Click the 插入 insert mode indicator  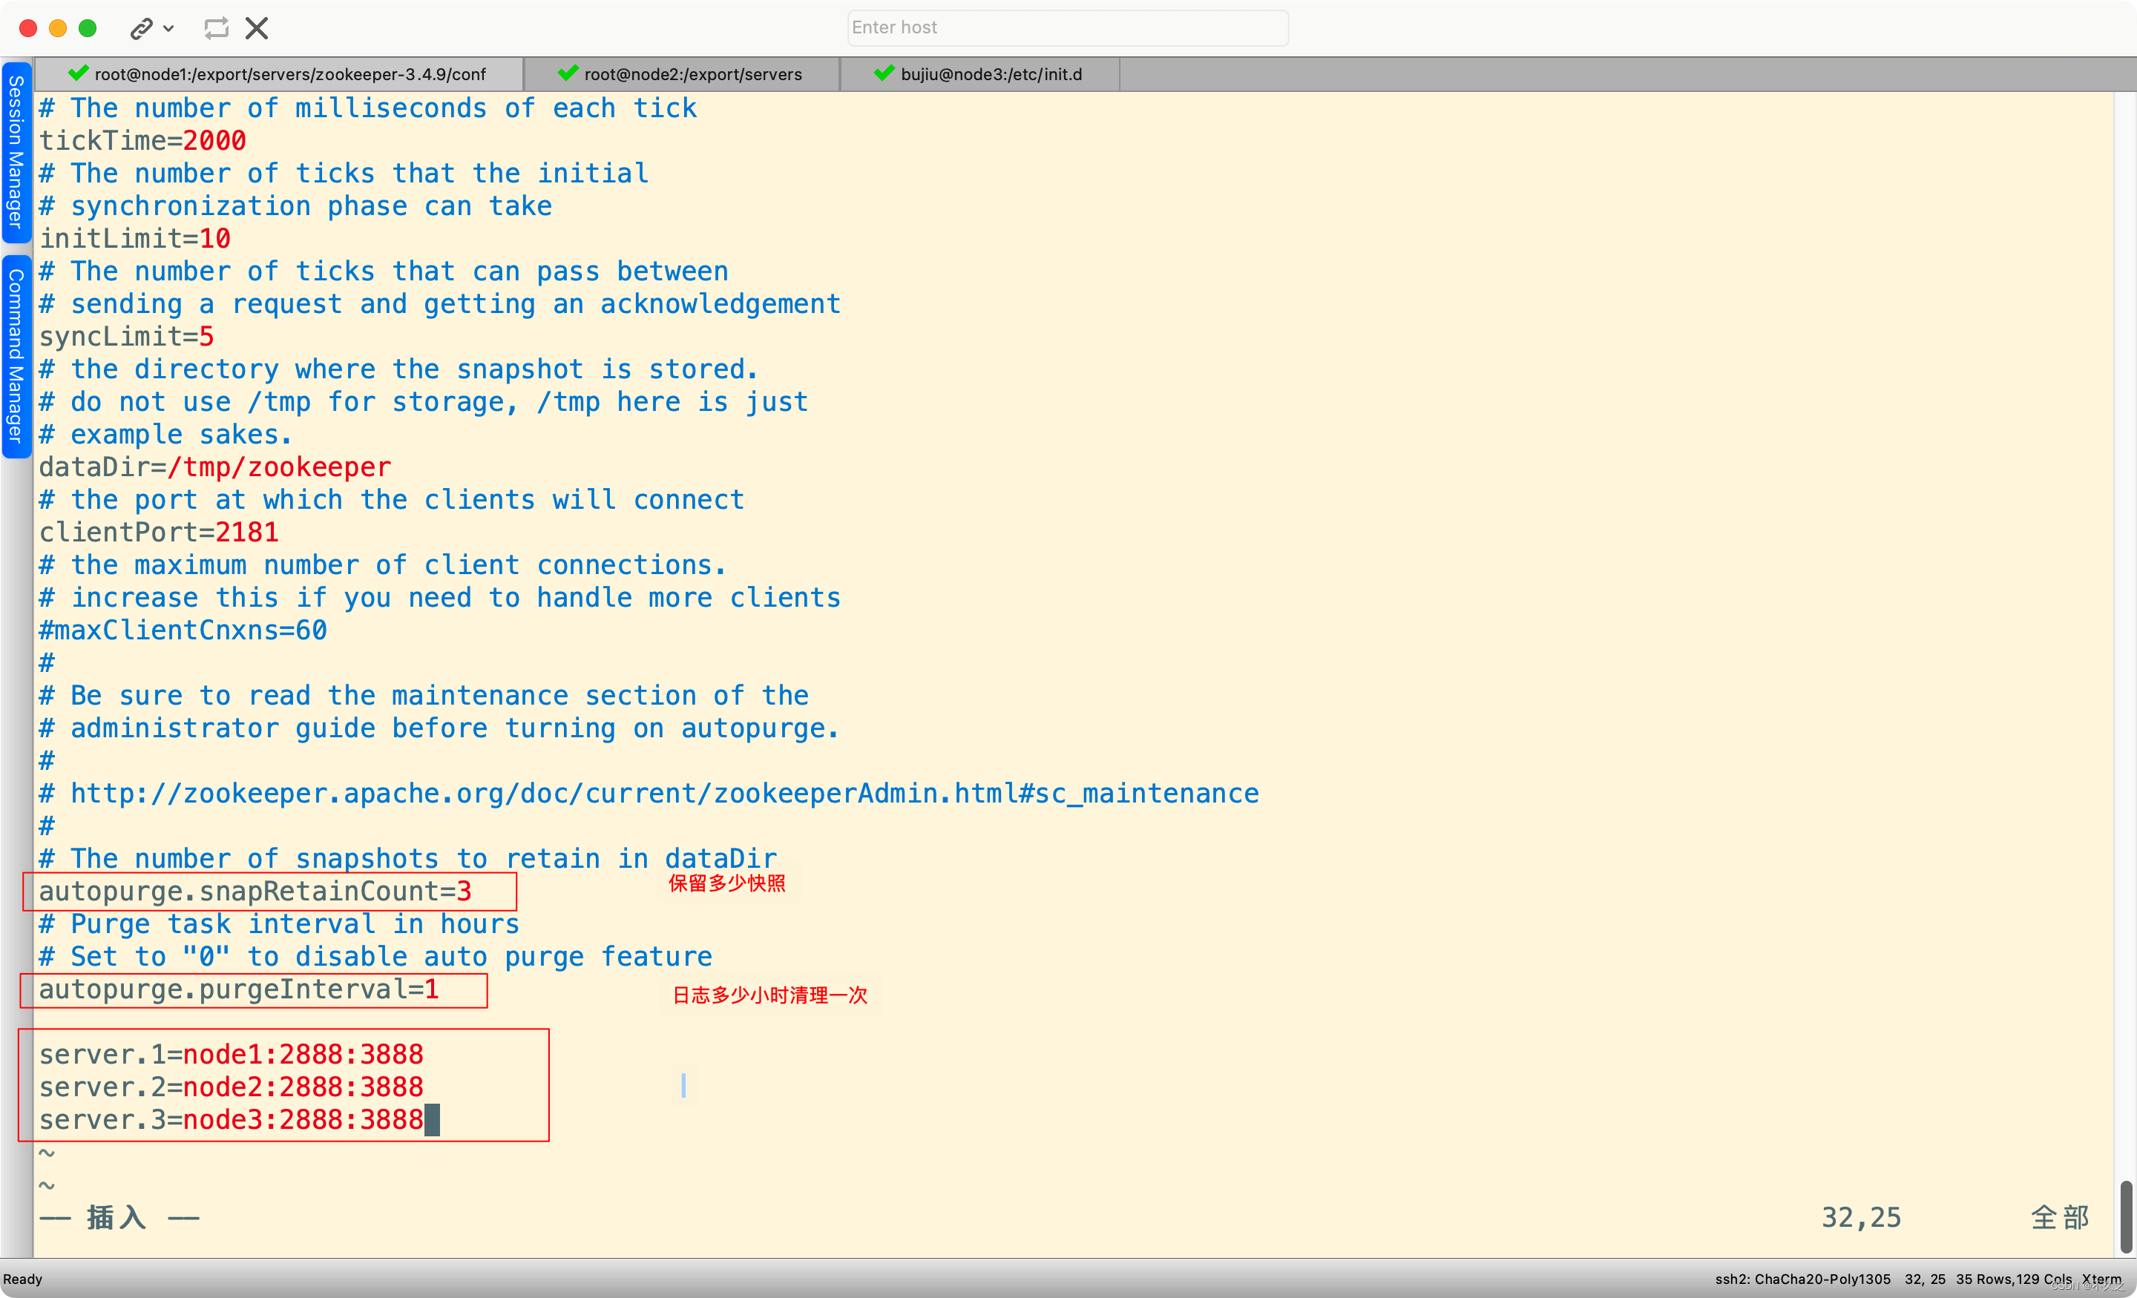coord(119,1217)
